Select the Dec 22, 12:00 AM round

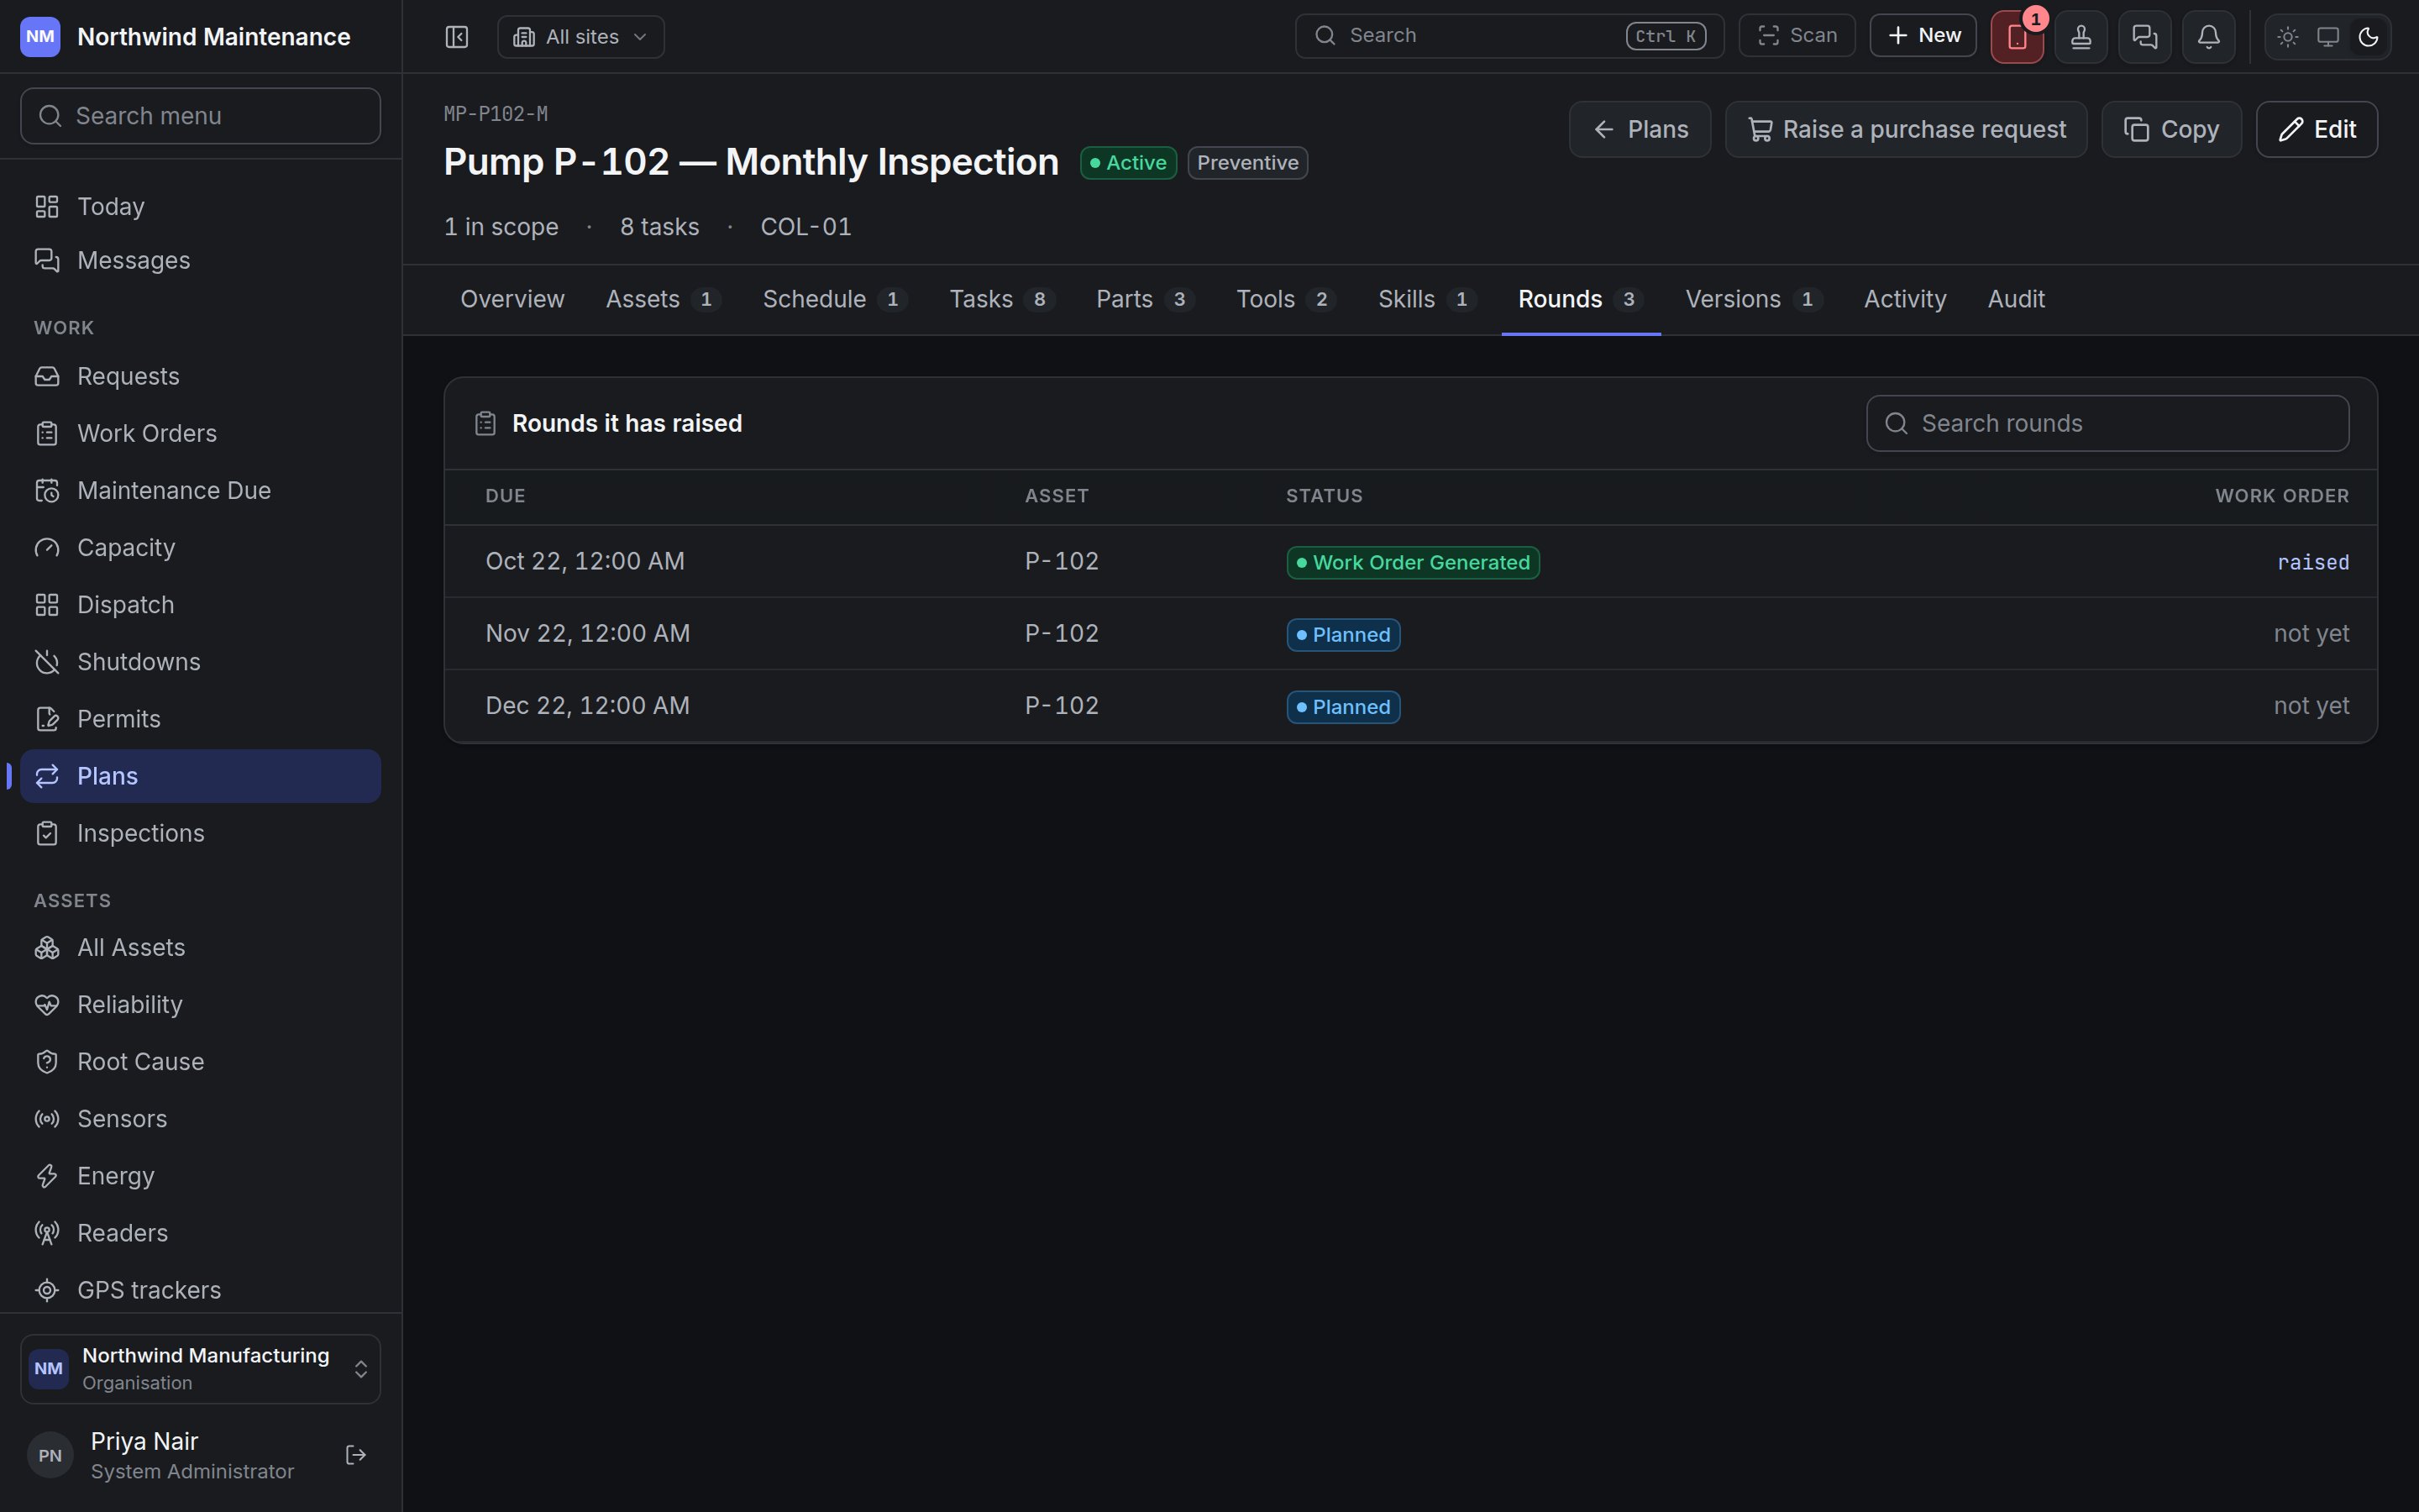pyautogui.click(x=1410, y=706)
